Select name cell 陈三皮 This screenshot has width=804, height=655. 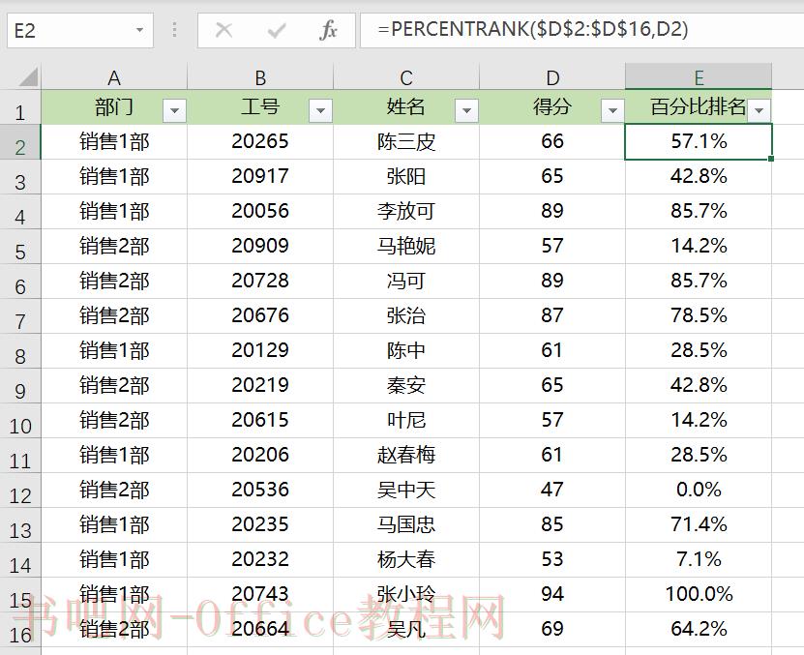[406, 141]
